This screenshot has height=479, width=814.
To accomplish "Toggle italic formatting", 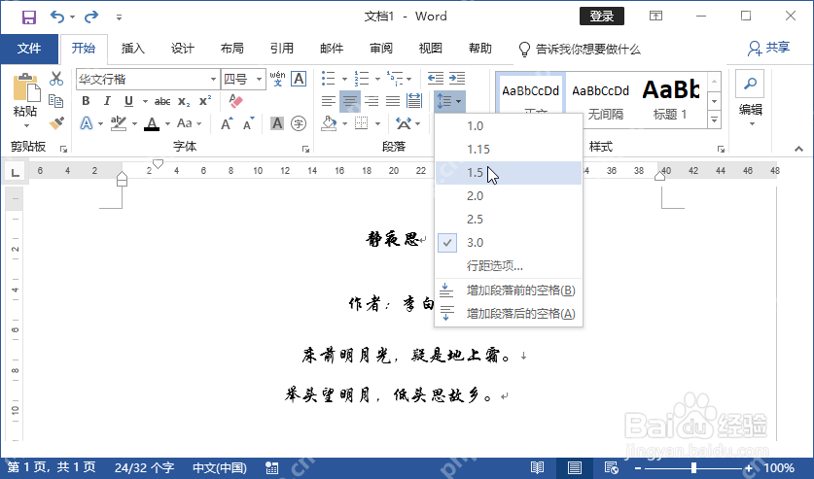I will 107,101.
